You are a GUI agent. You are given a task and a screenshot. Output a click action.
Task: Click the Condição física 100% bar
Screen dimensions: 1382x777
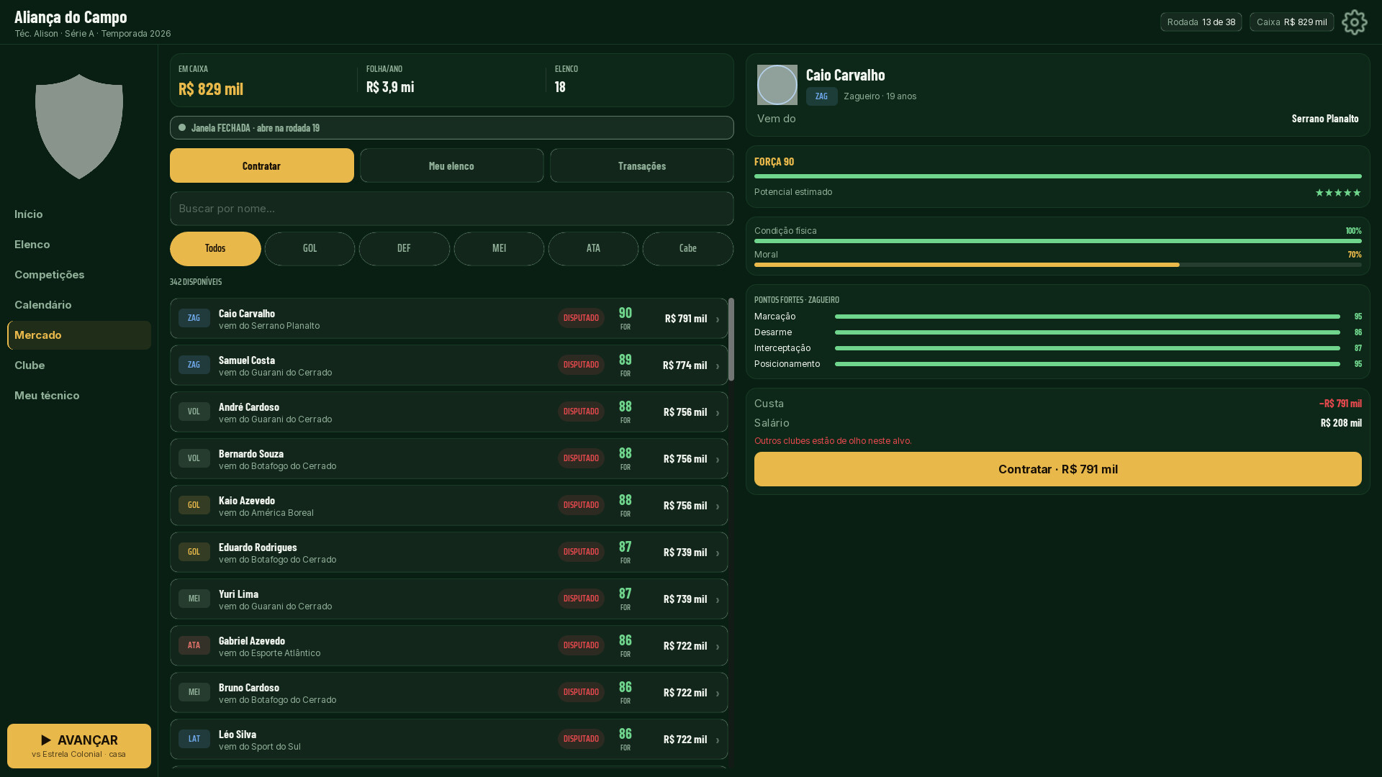pos(1058,241)
